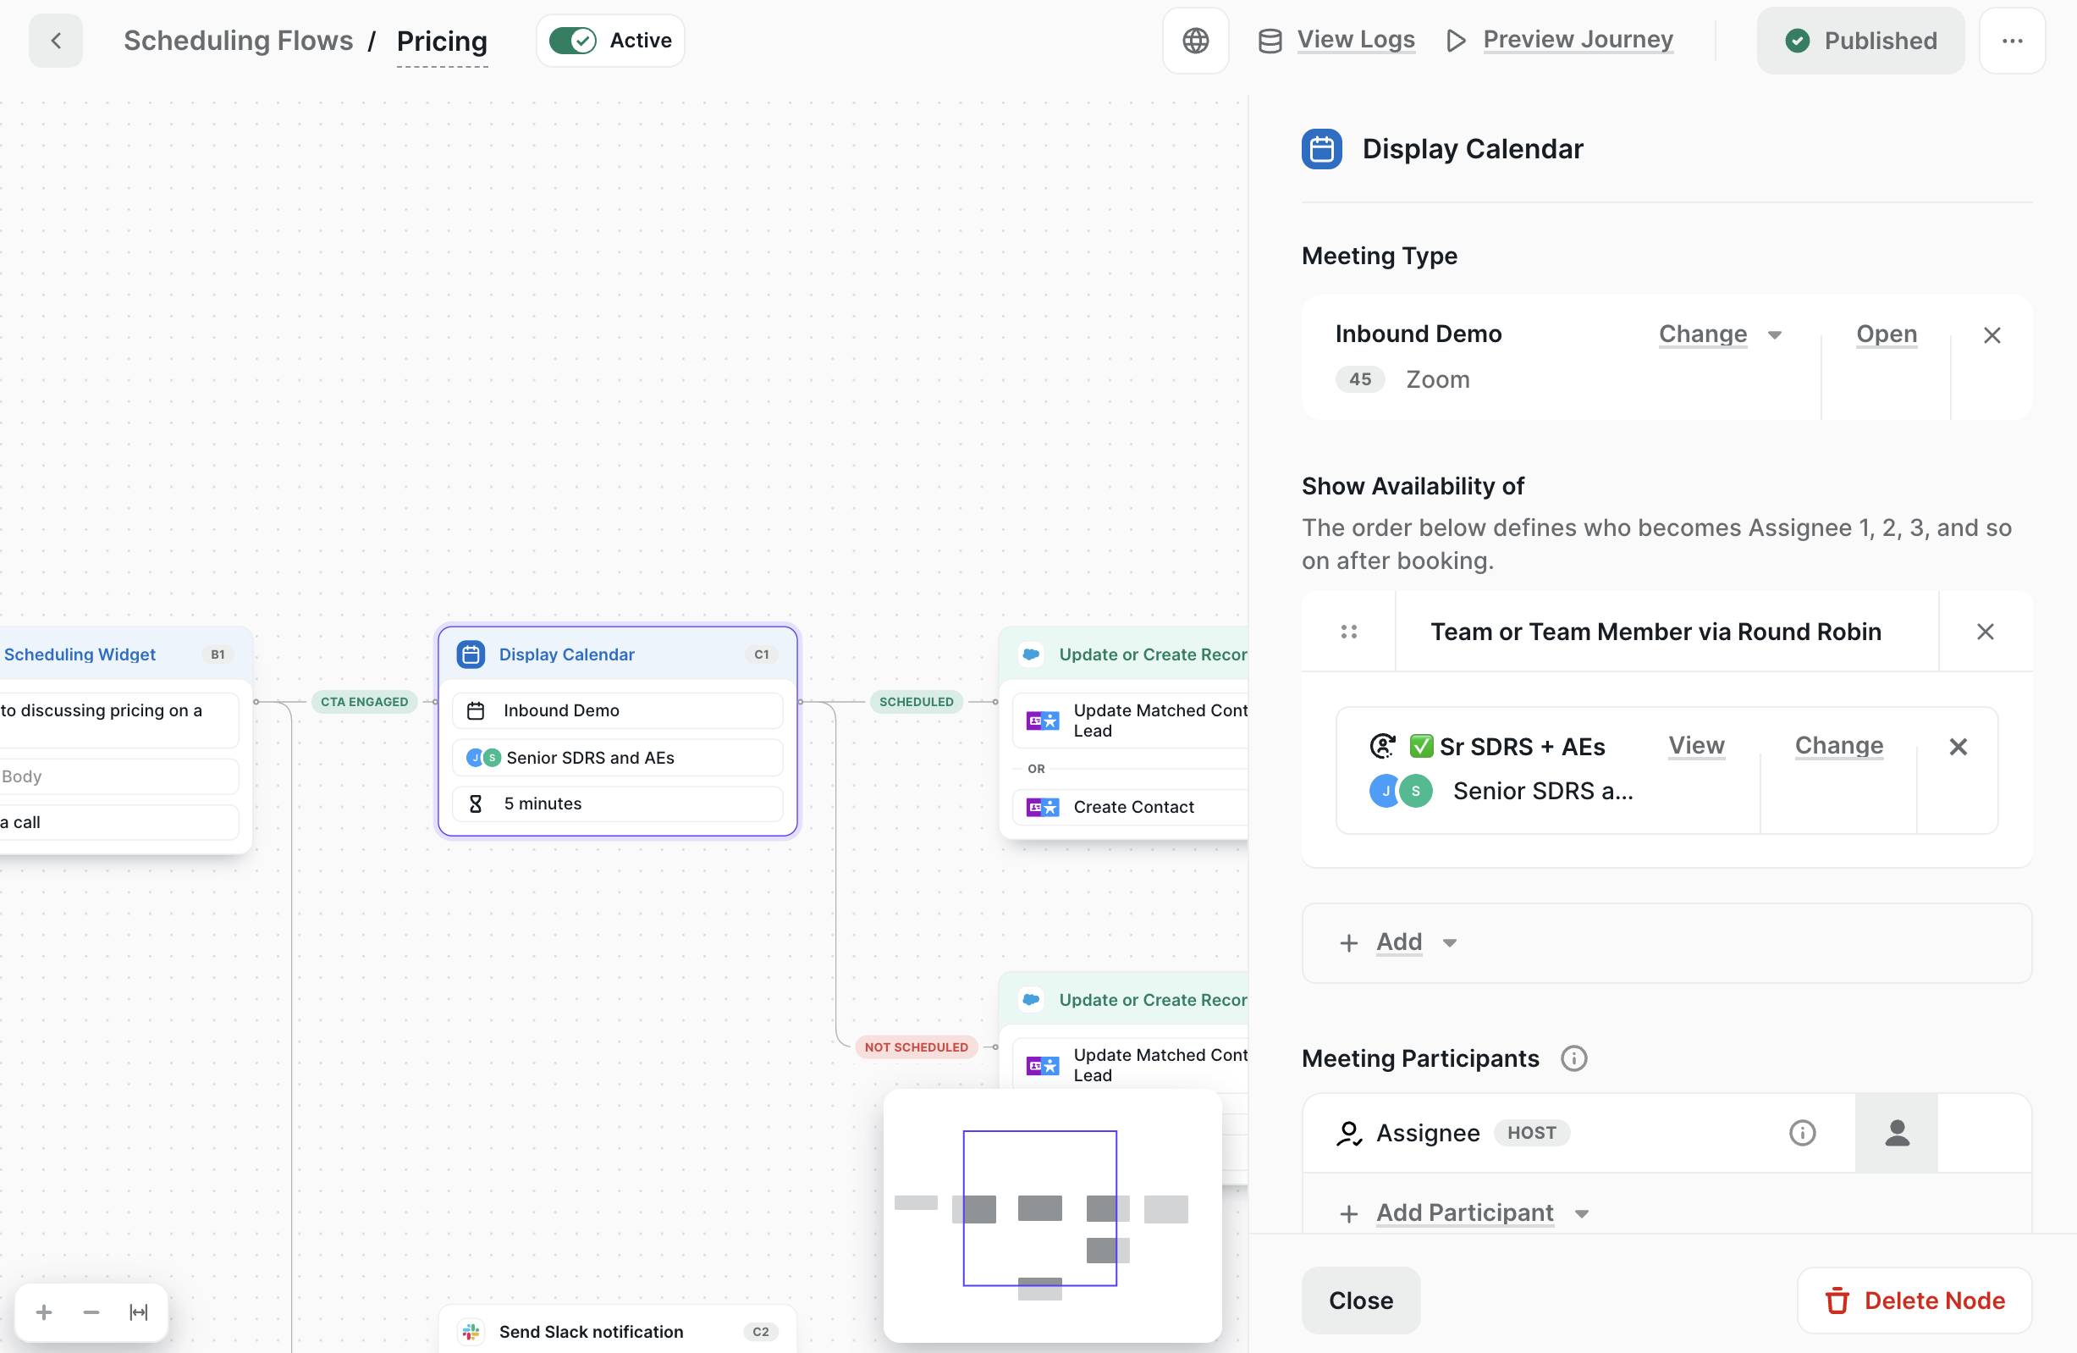Image resolution: width=2077 pixels, height=1353 pixels.
Task: Click the Slack icon on Send Slack notification node
Action: (471, 1332)
